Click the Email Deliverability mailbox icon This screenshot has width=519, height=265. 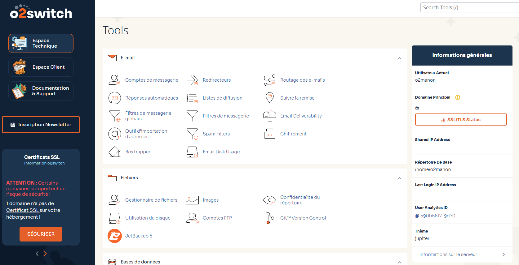[x=270, y=116]
